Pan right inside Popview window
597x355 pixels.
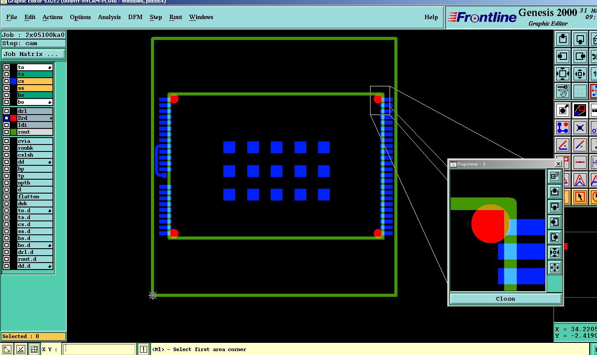[554, 237]
